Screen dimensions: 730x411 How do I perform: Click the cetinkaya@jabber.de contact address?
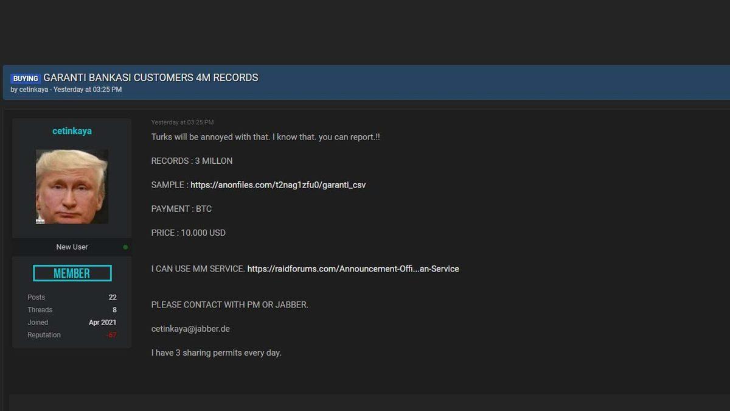190,329
